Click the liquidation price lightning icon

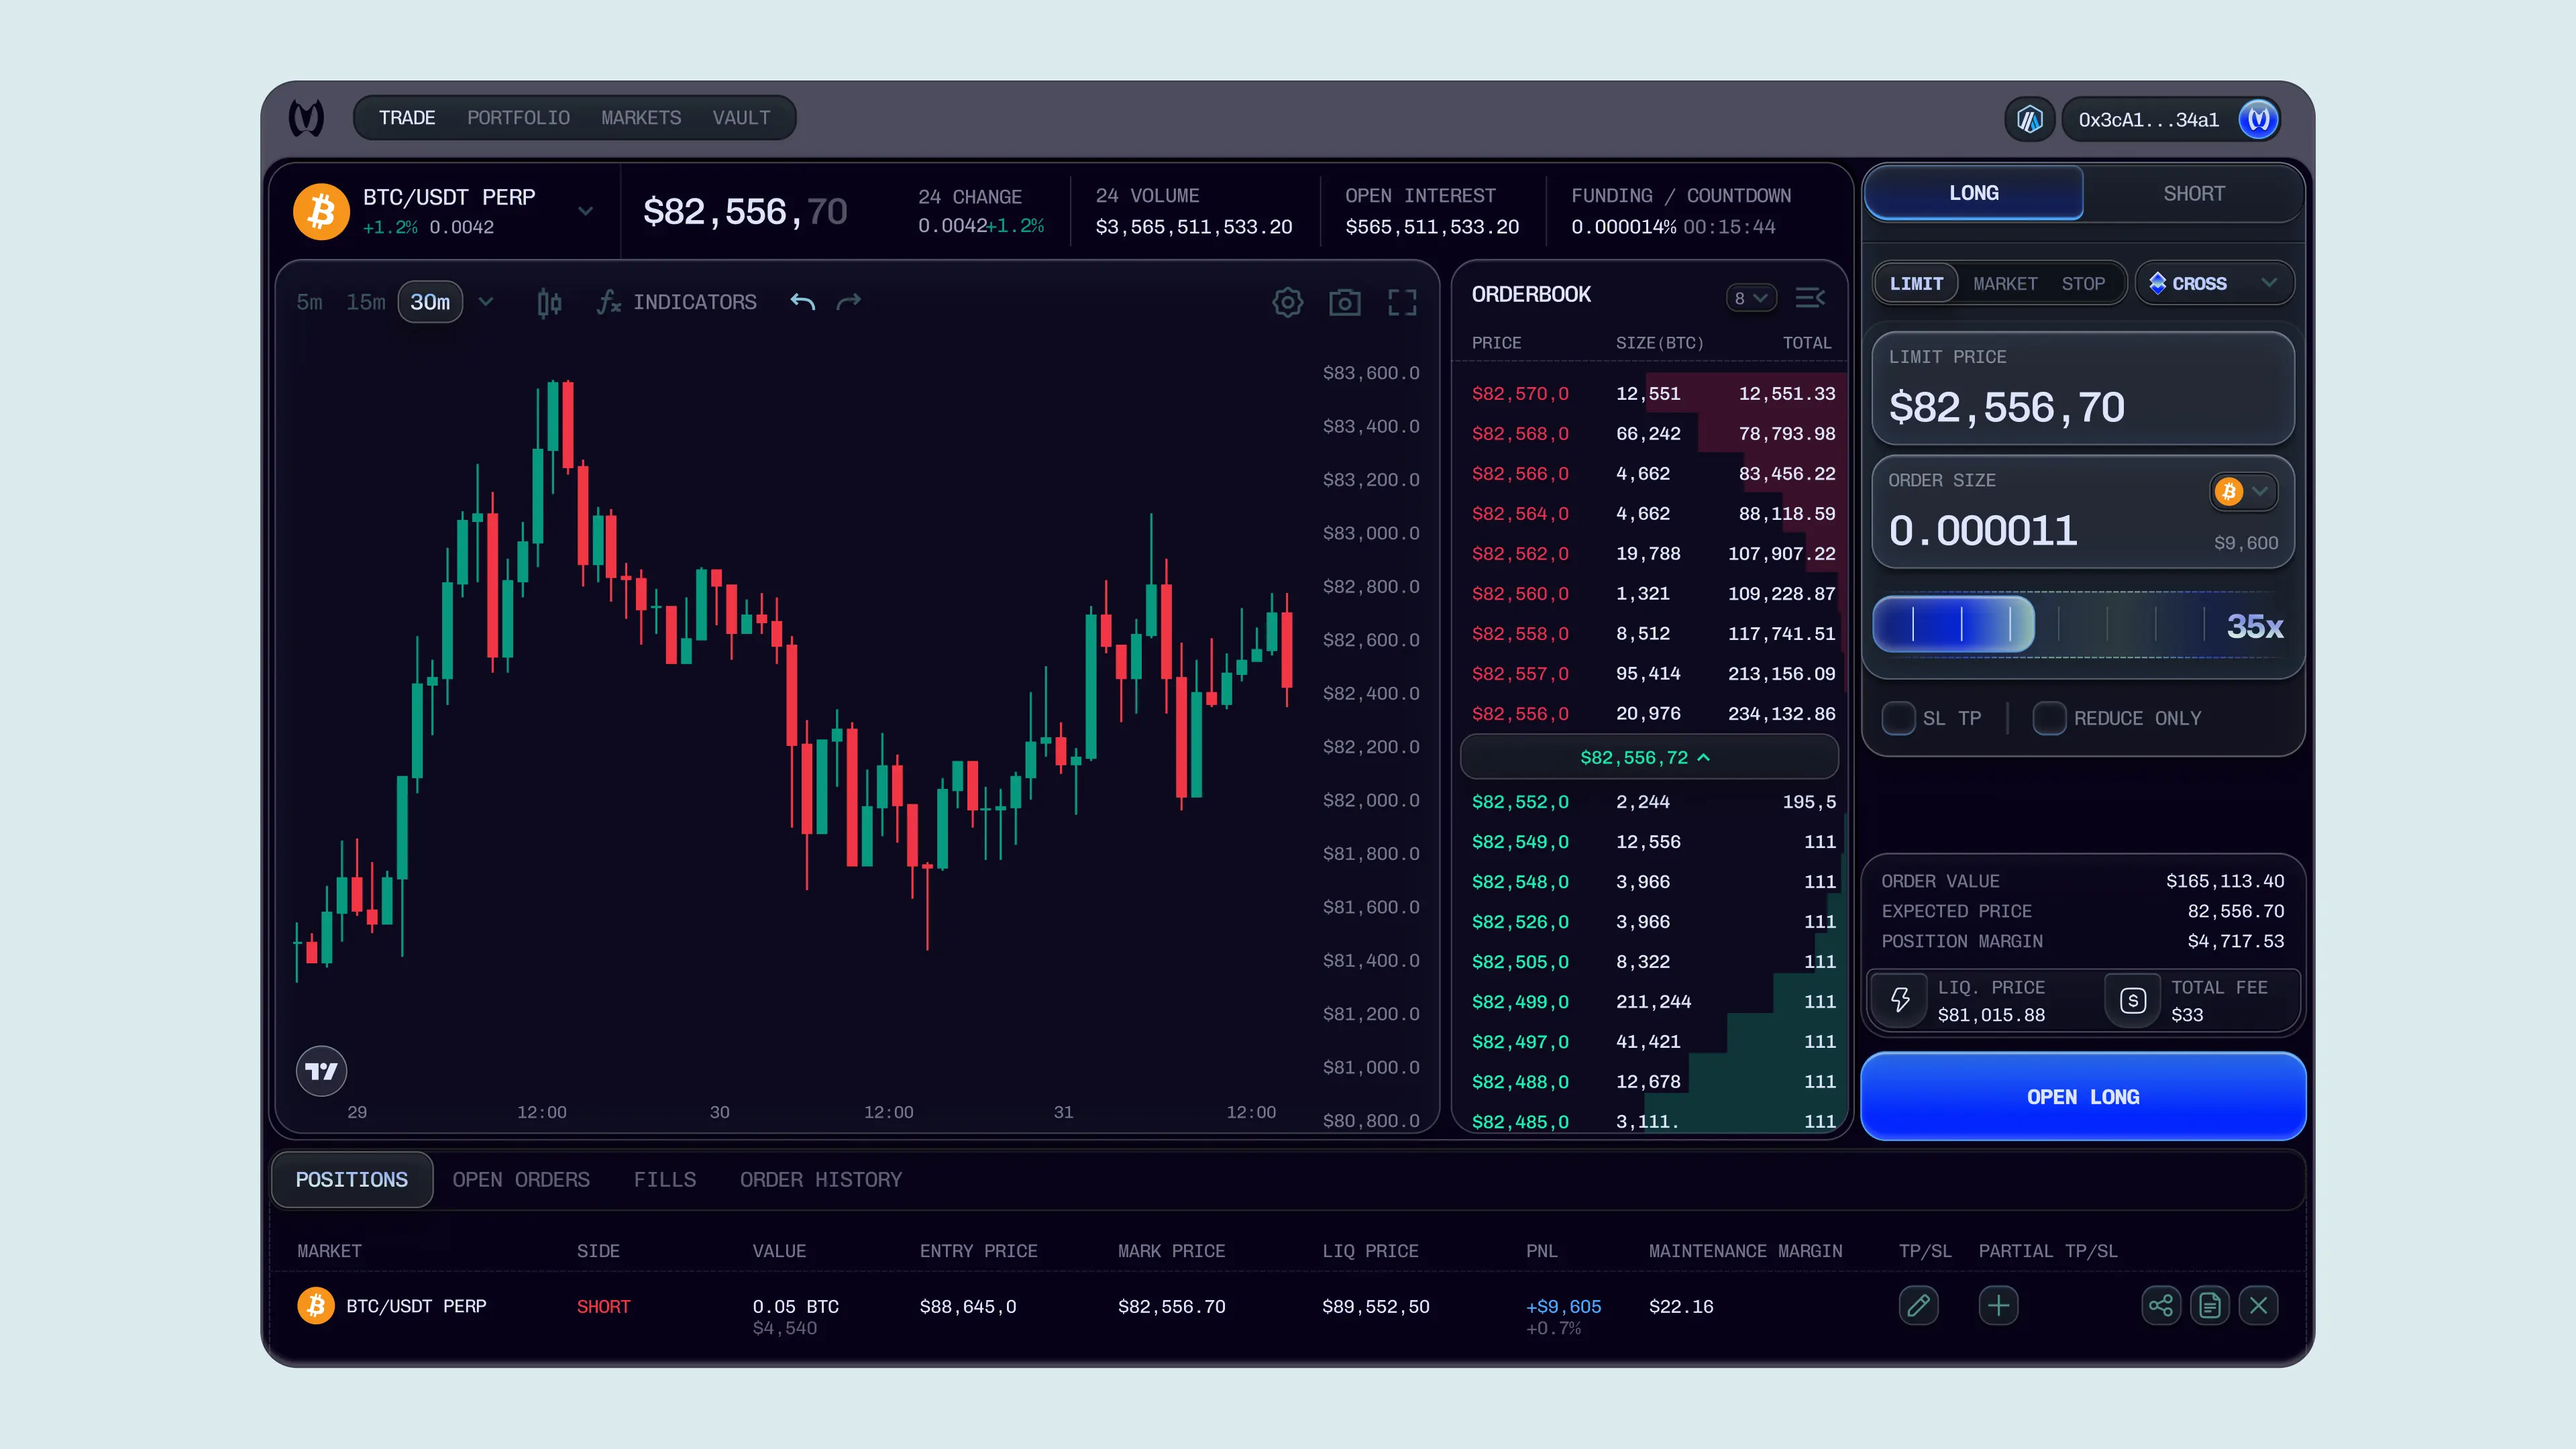pos(1900,1000)
